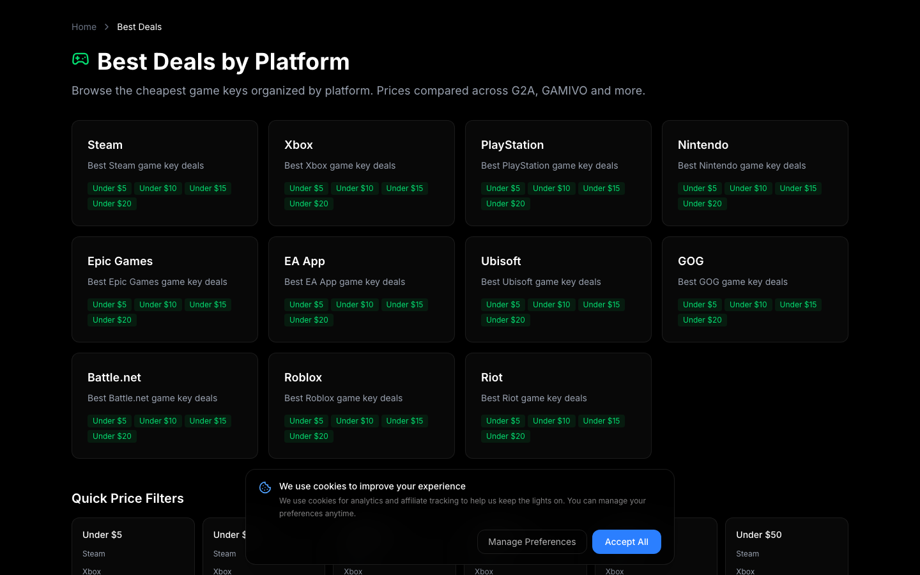Image resolution: width=920 pixels, height=575 pixels.
Task: Select Under $5 tag in Steam card
Action: pyautogui.click(x=109, y=188)
